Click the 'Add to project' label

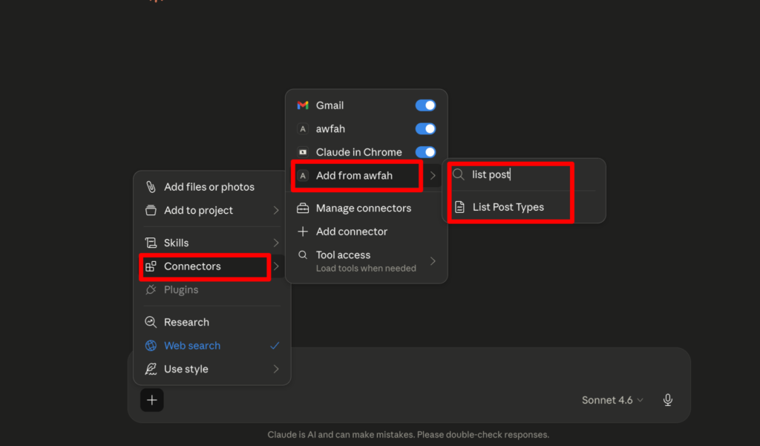(x=198, y=211)
